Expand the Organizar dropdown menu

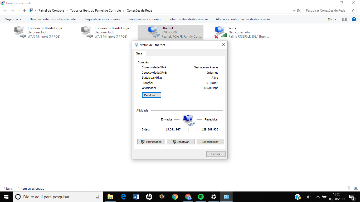tap(13, 19)
